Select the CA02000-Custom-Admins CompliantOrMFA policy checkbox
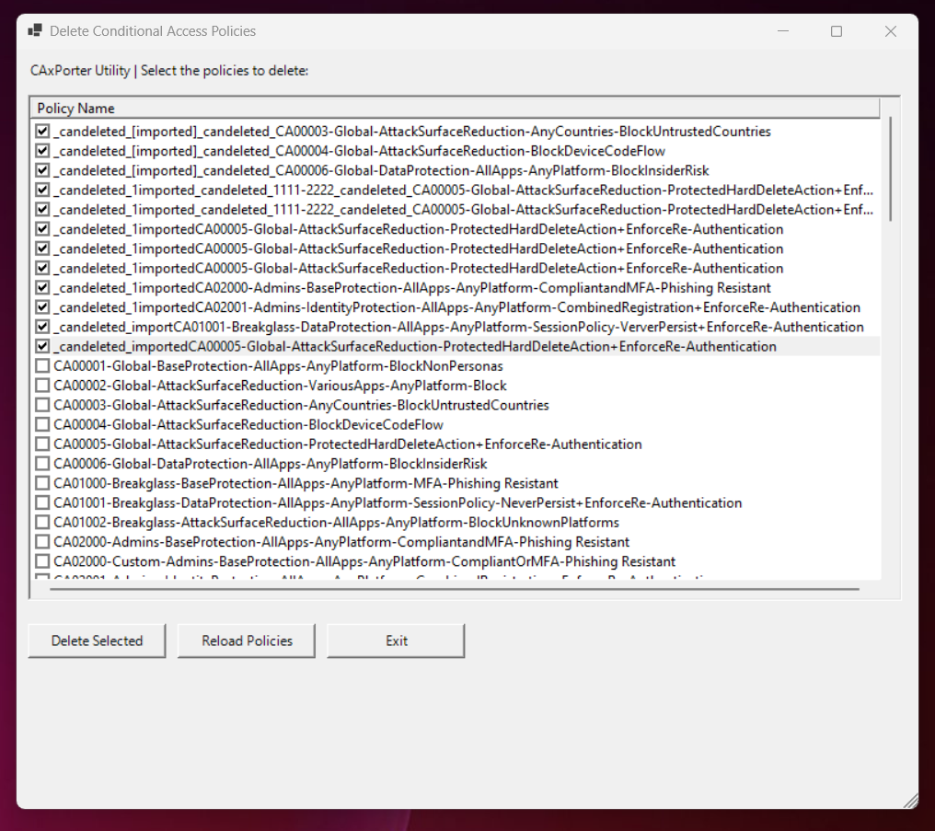This screenshot has width=935, height=831. pyautogui.click(x=42, y=561)
